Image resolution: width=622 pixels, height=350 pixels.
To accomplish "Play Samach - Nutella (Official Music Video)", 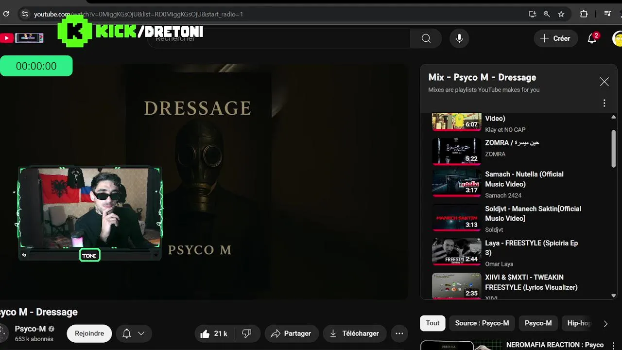I will [x=524, y=179].
